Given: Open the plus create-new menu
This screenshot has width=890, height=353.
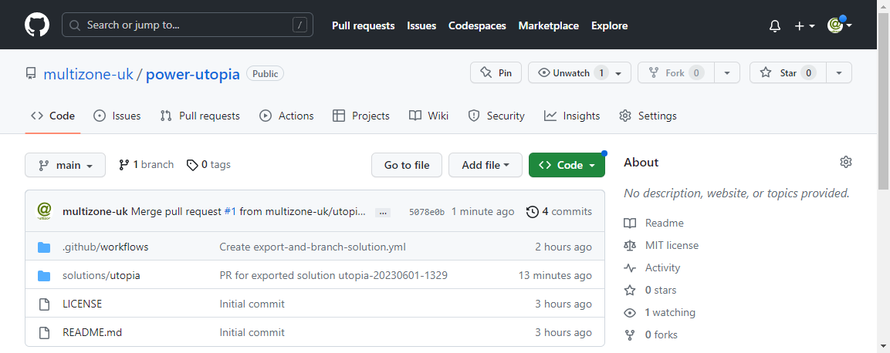Looking at the screenshot, I should (804, 25).
